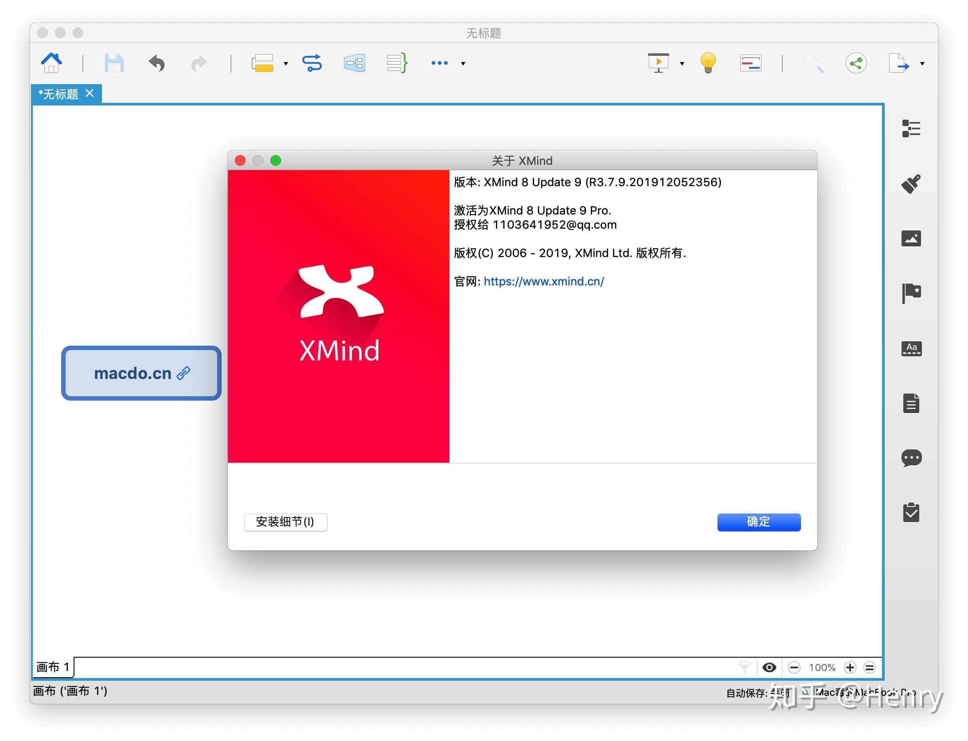Viewport: 968px width, 741px height.
Task: Go to Home via the house icon
Action: click(51, 63)
